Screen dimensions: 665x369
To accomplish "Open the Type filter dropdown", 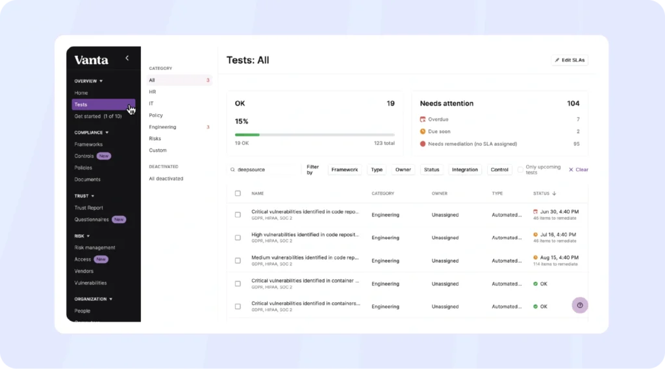I will tap(377, 169).
